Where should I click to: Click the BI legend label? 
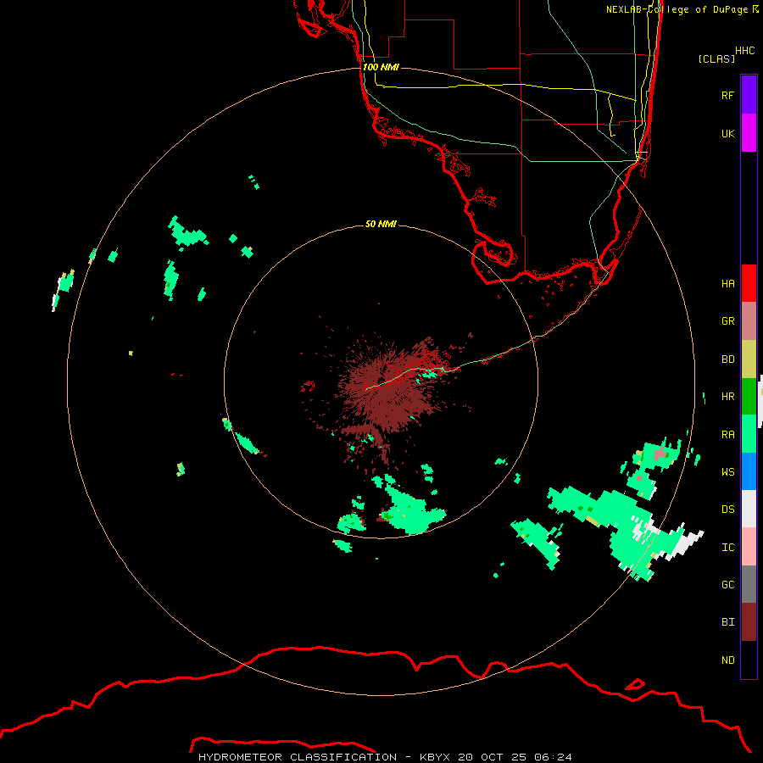(727, 622)
